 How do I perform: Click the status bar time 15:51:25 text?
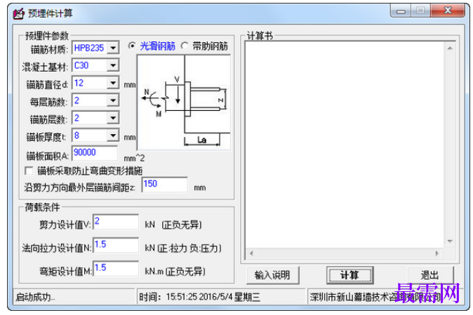tap(199, 297)
